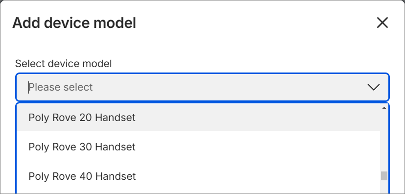Close the Add device model dialog
The height and width of the screenshot is (194, 405).
coord(382,23)
